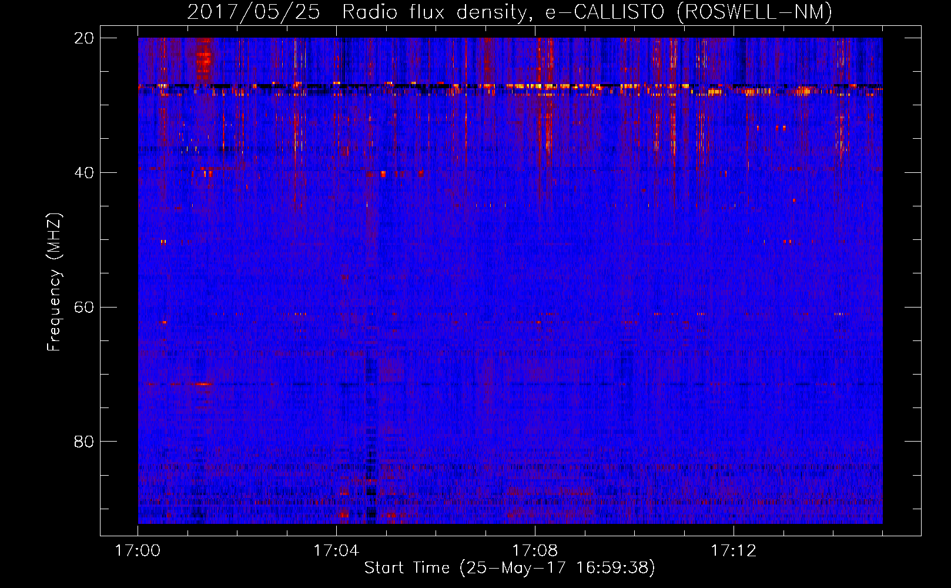Click the "80" frequency tick label

(84, 442)
